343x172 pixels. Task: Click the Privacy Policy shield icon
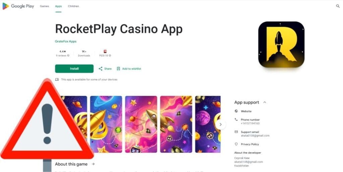pos(236,144)
